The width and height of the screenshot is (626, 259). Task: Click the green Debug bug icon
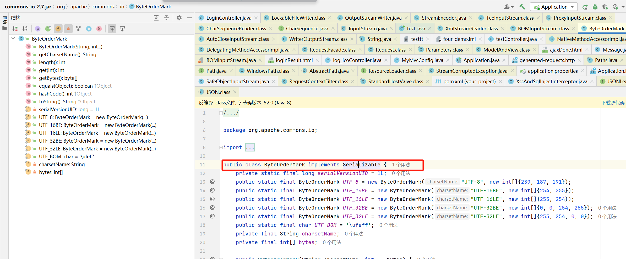(595, 7)
